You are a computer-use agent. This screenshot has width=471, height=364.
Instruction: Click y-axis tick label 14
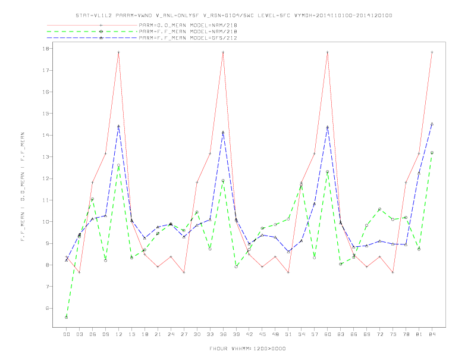(x=45, y=135)
